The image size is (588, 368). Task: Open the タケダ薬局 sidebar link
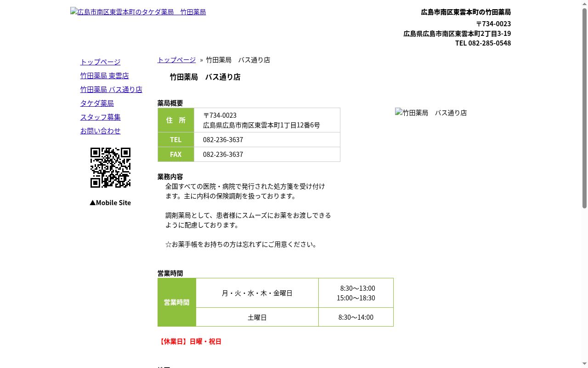pyautogui.click(x=97, y=103)
